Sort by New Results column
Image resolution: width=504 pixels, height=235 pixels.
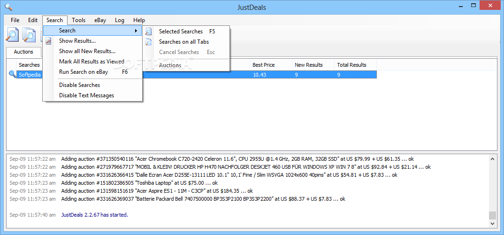(x=313, y=65)
